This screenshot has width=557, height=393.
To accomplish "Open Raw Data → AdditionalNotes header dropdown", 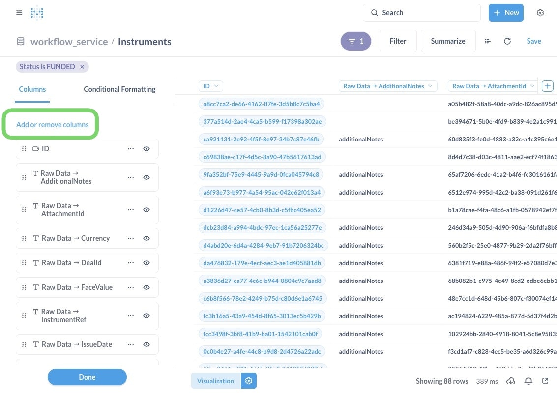I will point(430,86).
